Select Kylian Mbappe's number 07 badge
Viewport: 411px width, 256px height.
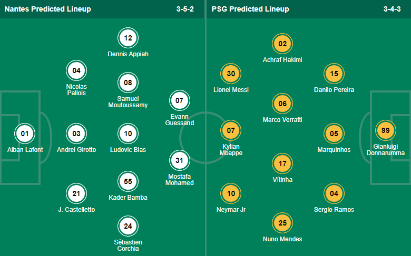click(x=231, y=130)
